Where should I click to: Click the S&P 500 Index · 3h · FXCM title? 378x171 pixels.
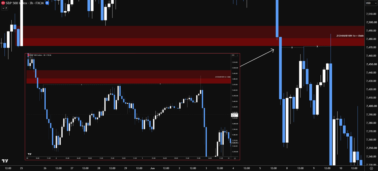[x=25, y=3]
